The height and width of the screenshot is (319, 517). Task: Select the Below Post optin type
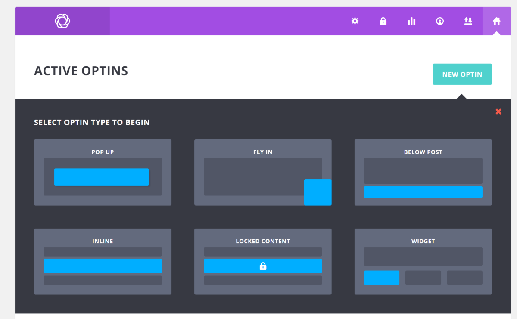tap(423, 173)
